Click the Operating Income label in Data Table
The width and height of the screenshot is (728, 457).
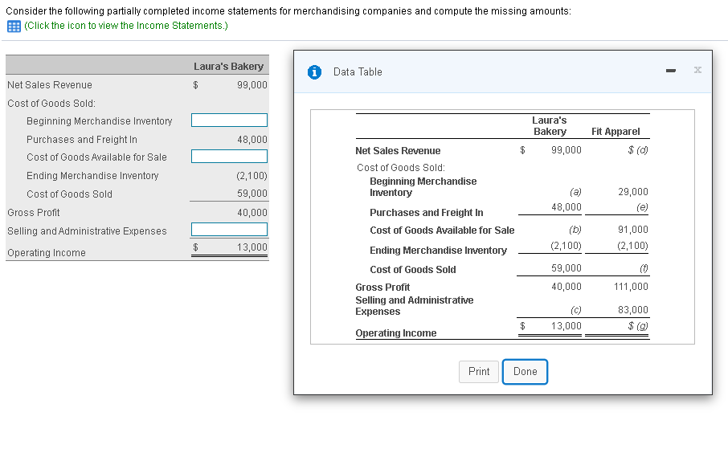pyautogui.click(x=395, y=333)
